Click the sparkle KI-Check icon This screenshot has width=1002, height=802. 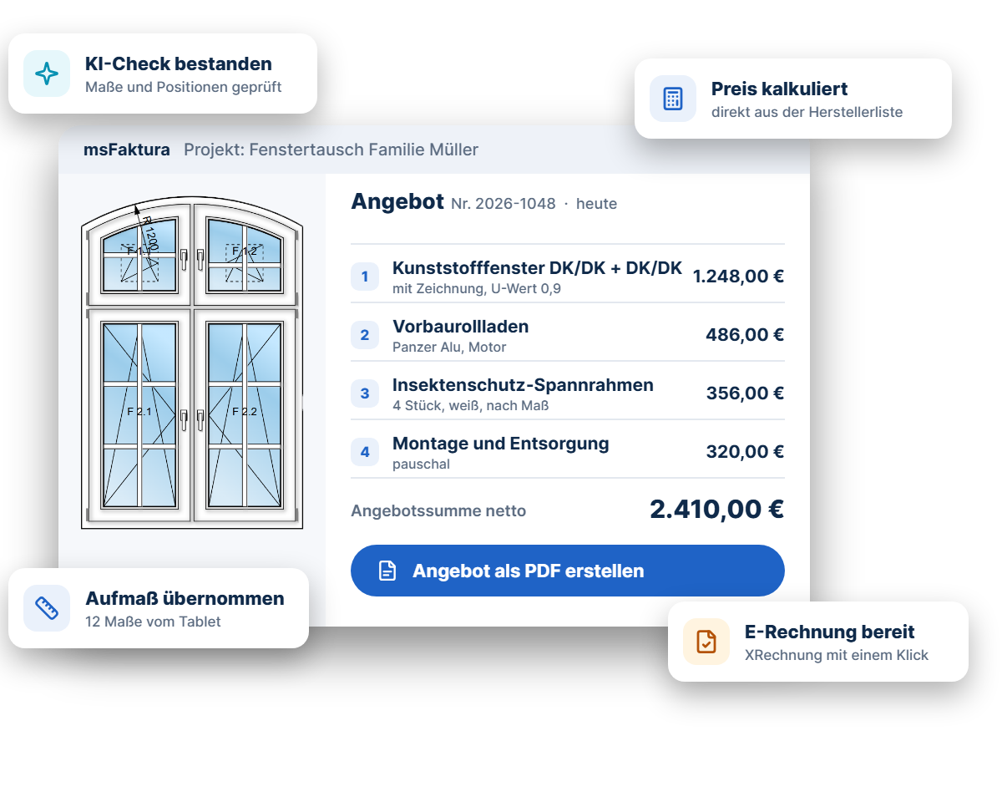point(47,74)
